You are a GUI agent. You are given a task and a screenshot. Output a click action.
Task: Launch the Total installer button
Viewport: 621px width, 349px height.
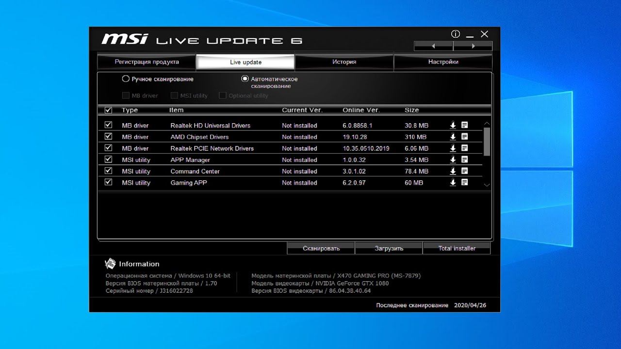(457, 248)
